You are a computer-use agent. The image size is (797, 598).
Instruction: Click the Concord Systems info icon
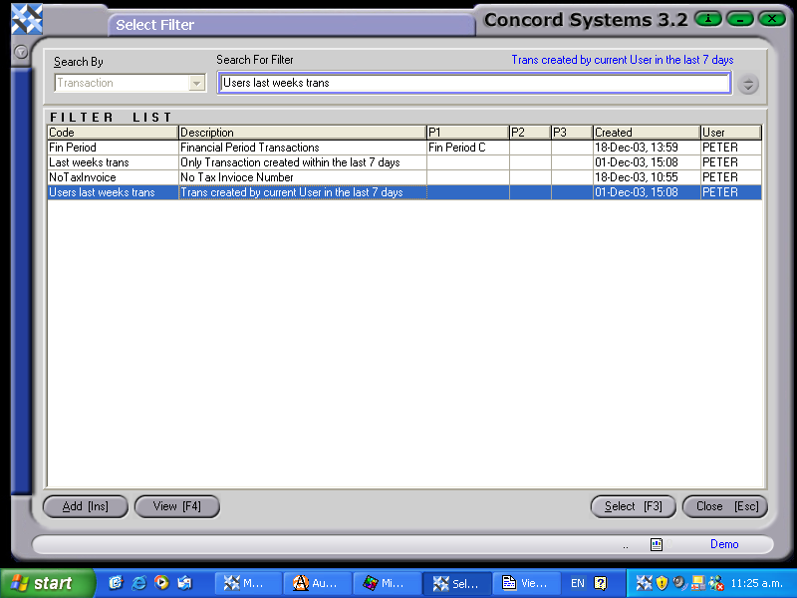point(707,18)
